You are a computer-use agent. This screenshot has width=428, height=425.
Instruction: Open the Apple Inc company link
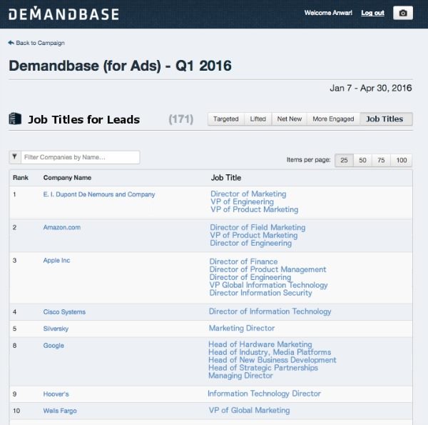pyautogui.click(x=56, y=261)
